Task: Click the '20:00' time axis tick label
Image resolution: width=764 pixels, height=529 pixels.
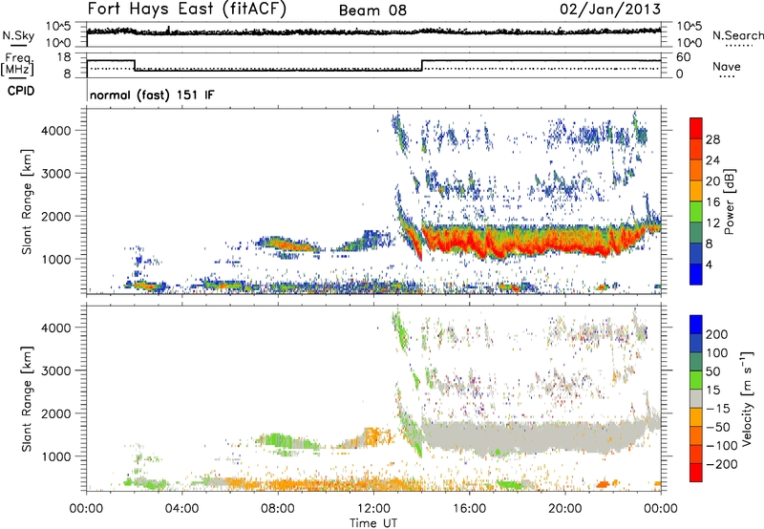Action: [x=564, y=509]
